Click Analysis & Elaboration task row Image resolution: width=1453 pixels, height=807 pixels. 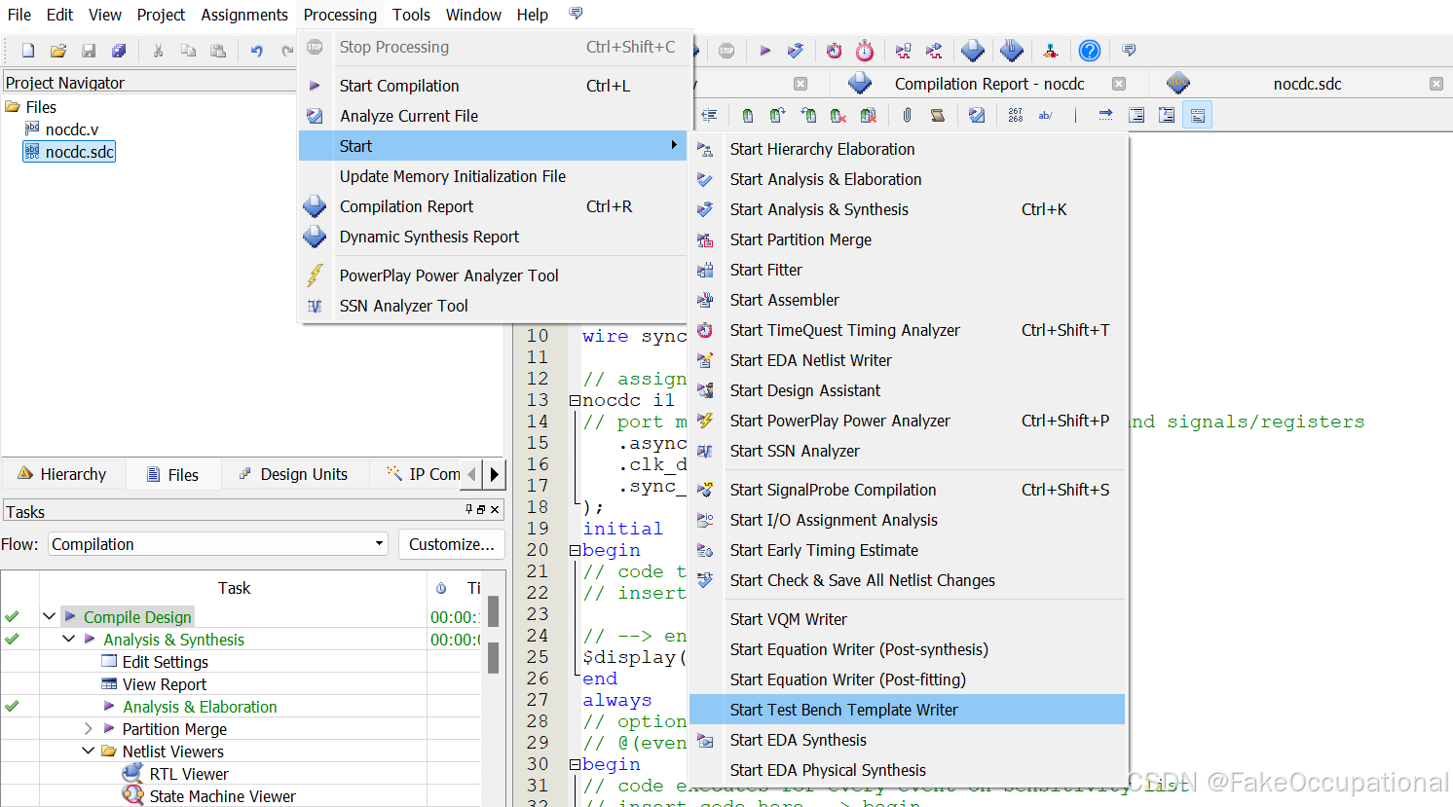[x=200, y=707]
